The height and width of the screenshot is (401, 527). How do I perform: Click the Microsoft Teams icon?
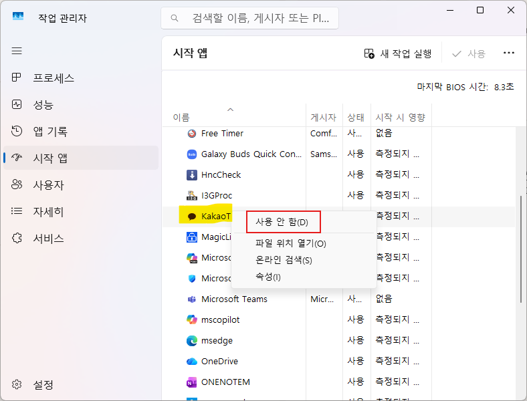(x=191, y=299)
